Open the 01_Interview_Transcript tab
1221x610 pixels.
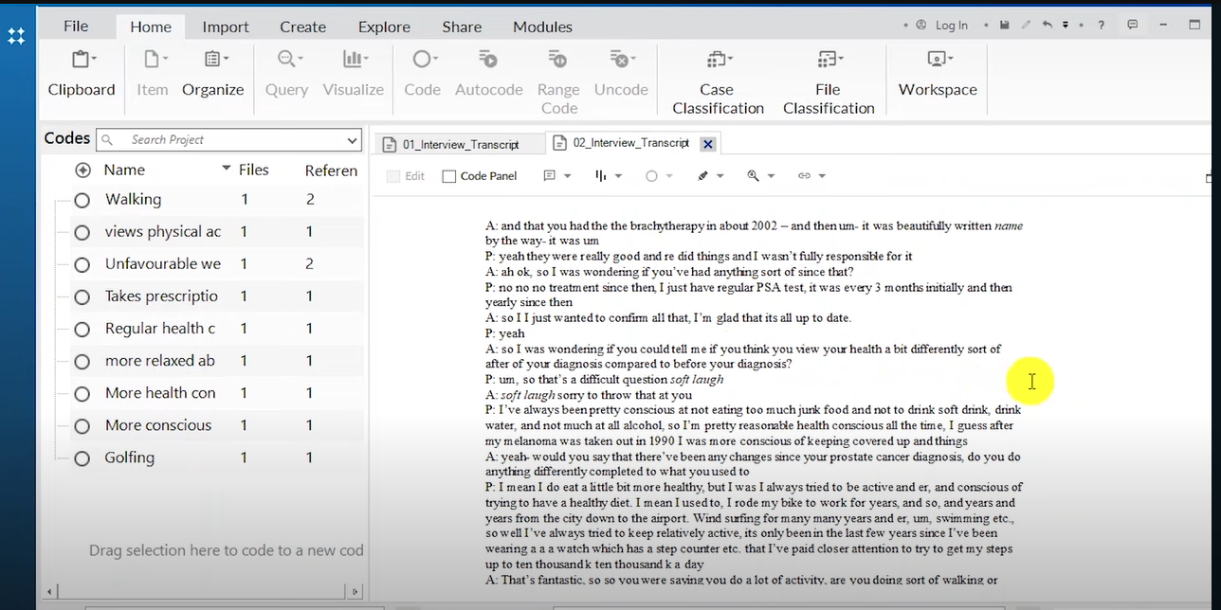(x=462, y=143)
